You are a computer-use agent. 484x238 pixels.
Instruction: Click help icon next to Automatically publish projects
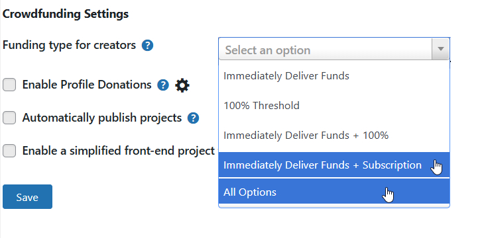pos(193,118)
